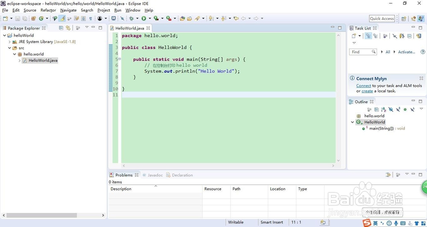Open the Debug button dropdown arrow
The image size is (427, 227).
coord(137,18)
